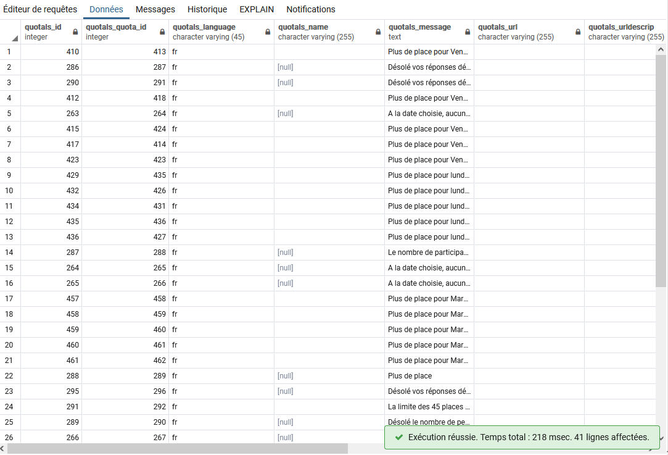The width and height of the screenshot is (668, 455).
Task: Click the quotals_message cell in row 22
Action: click(x=429, y=376)
